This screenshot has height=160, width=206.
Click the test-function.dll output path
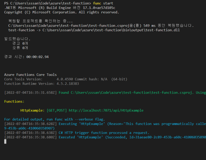[111, 30]
